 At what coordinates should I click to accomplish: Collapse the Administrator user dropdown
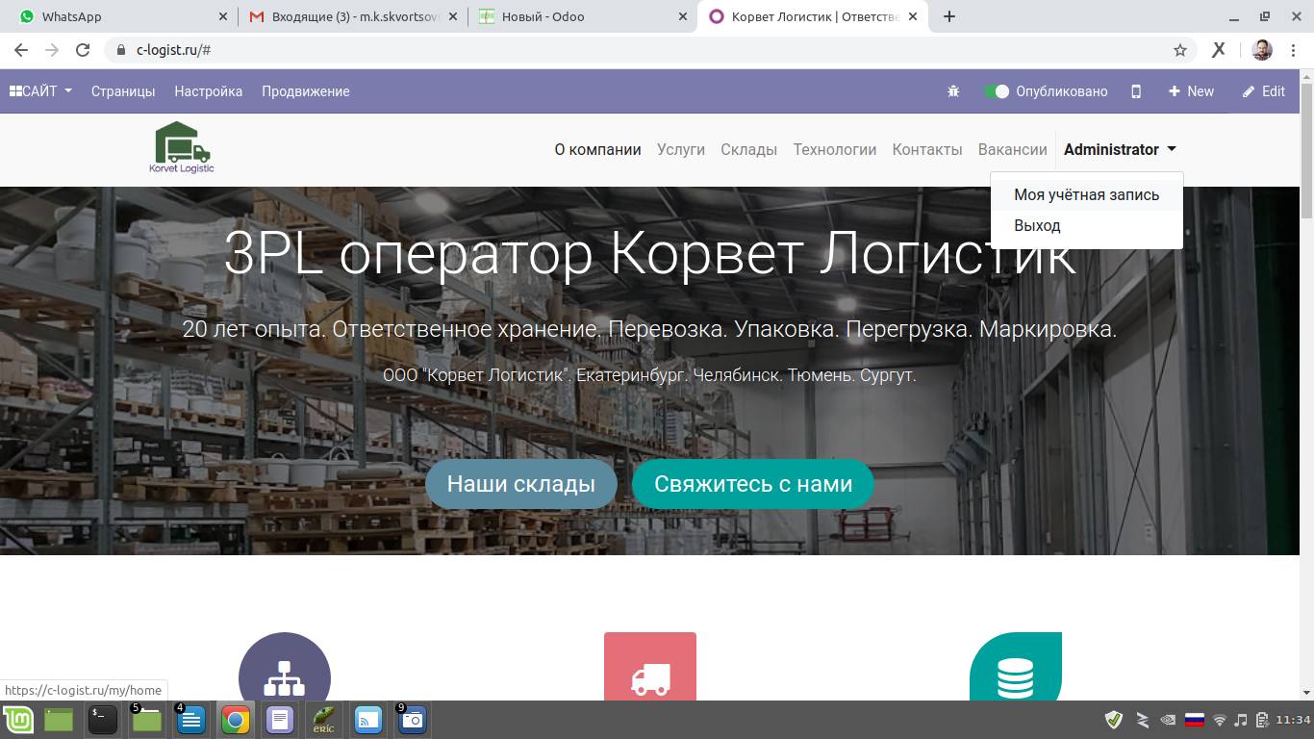coord(1120,149)
